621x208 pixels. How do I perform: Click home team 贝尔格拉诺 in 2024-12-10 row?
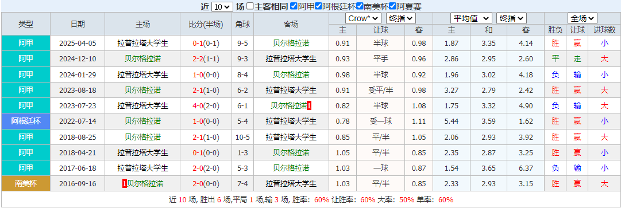[142, 59]
